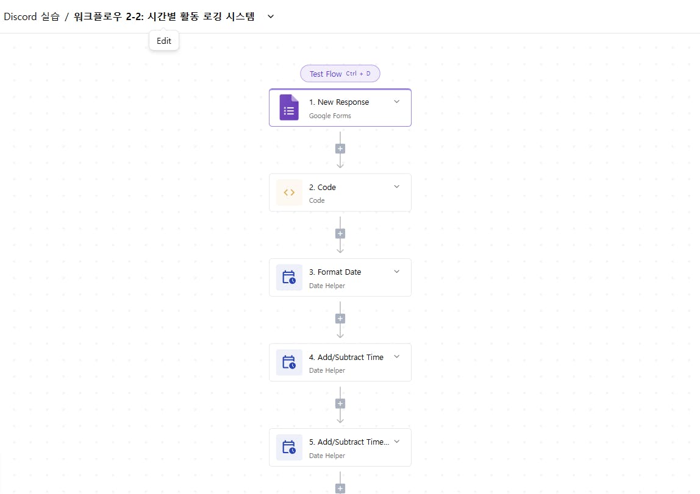Viewport: 700px width, 494px height.
Task: Open the Code node's dropdown arrow
Action: click(396, 187)
